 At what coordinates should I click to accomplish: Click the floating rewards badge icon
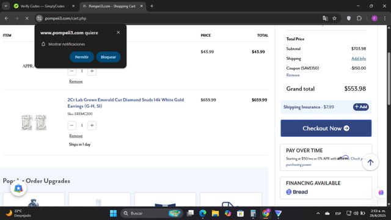pyautogui.click(x=18, y=188)
